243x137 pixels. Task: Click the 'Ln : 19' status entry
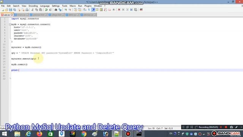pyautogui.click(x=151, y=129)
